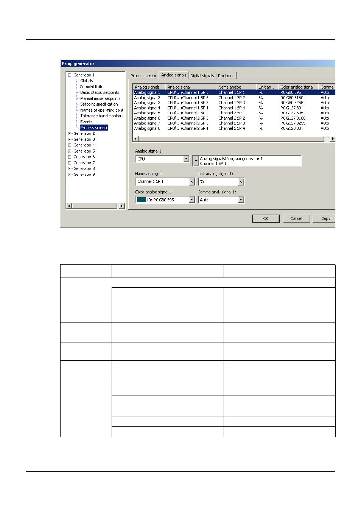Expand the Generator 6 tree node
Image resolution: width=361 pixels, height=511 pixels.
tap(70, 157)
